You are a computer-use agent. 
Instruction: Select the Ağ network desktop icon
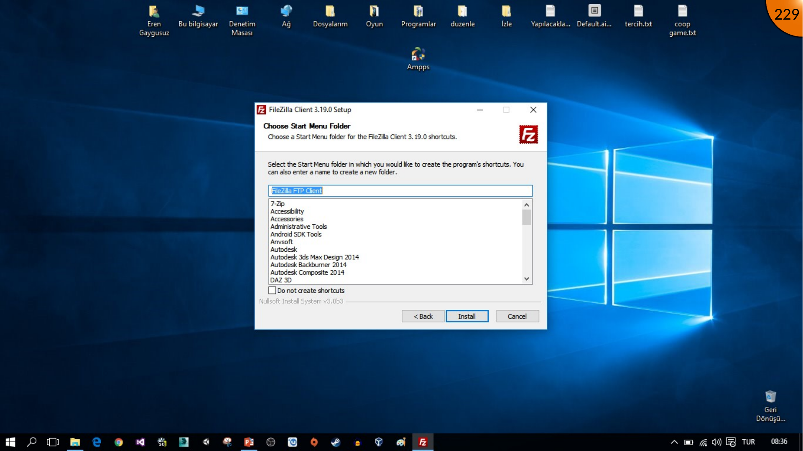(x=286, y=17)
